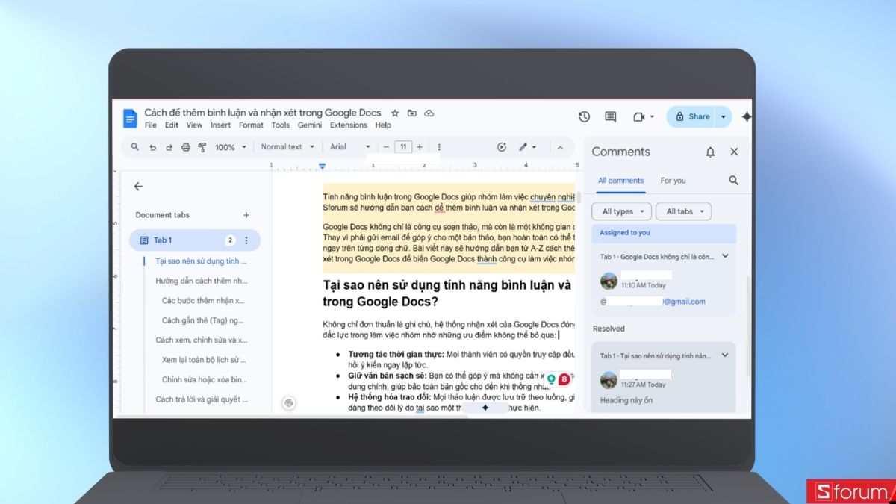Screen dimensions: 896x504
Task: Open the Normal text style dropdown
Action: coord(288,147)
